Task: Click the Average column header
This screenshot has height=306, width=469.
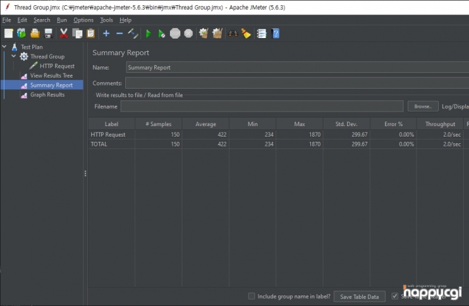Action: [205, 123]
